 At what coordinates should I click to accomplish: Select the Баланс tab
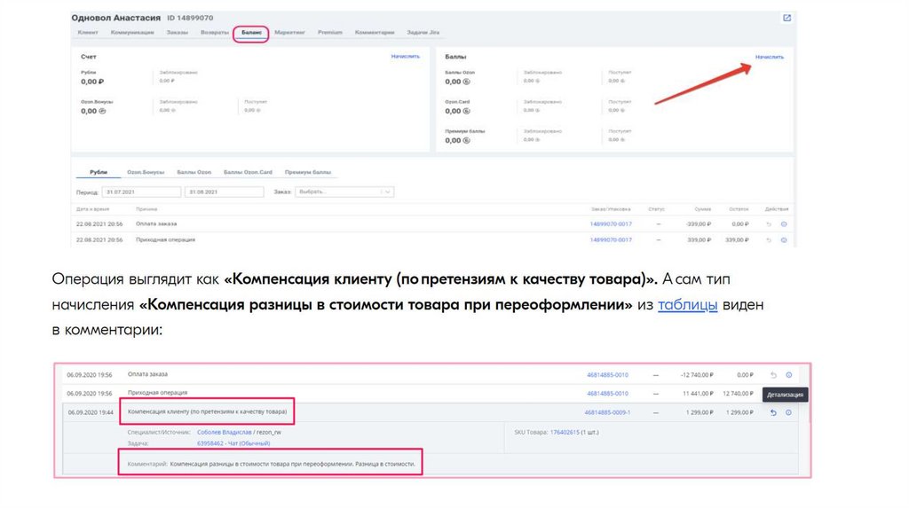(251, 33)
